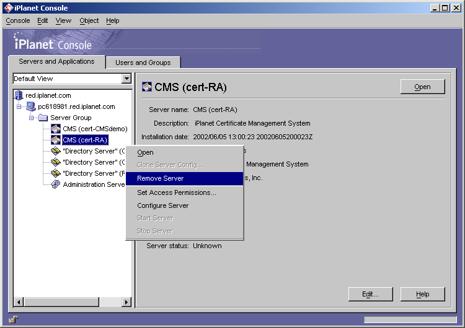Click the horizontal scrollbar thumb in tree

(x=61, y=302)
